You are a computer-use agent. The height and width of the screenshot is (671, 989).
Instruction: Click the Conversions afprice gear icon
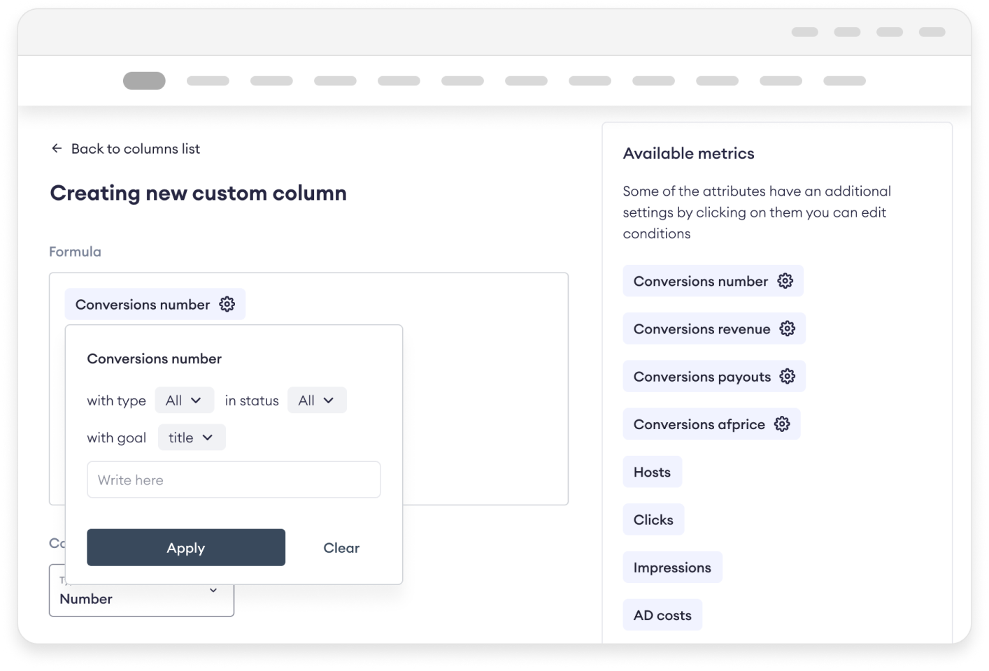tap(781, 424)
